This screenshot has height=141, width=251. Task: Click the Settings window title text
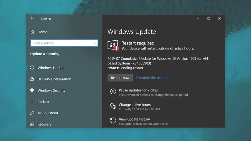[x=46, y=19]
